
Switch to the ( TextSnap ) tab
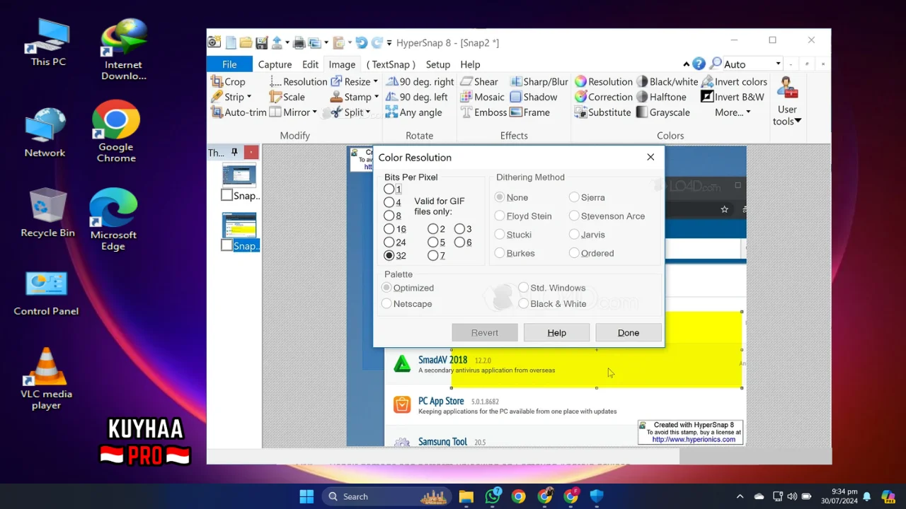pyautogui.click(x=391, y=64)
